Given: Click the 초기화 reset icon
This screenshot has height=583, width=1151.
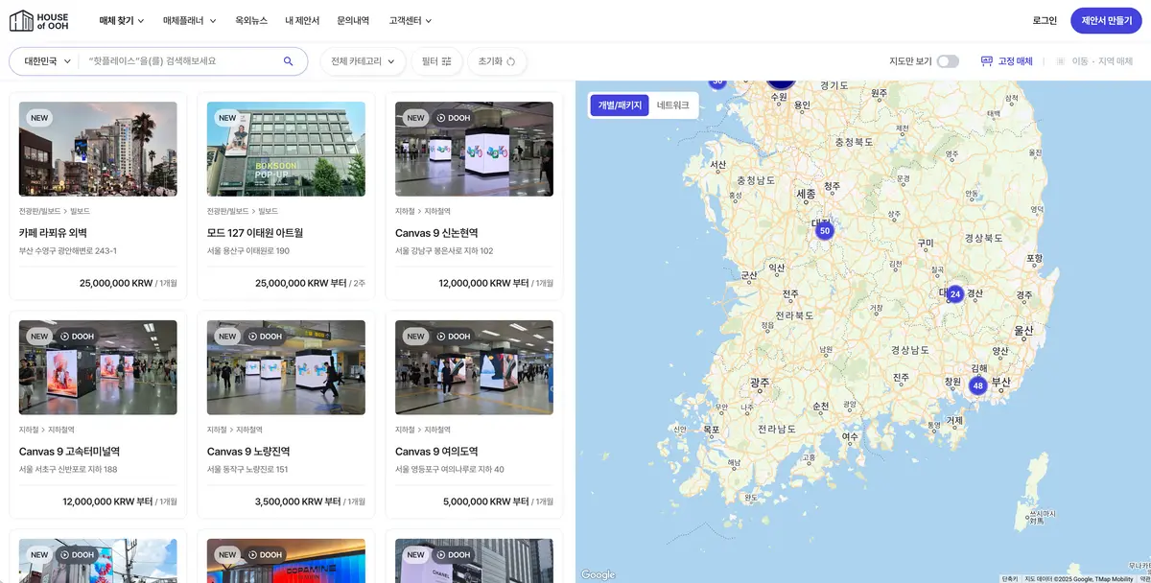Looking at the screenshot, I should (511, 61).
